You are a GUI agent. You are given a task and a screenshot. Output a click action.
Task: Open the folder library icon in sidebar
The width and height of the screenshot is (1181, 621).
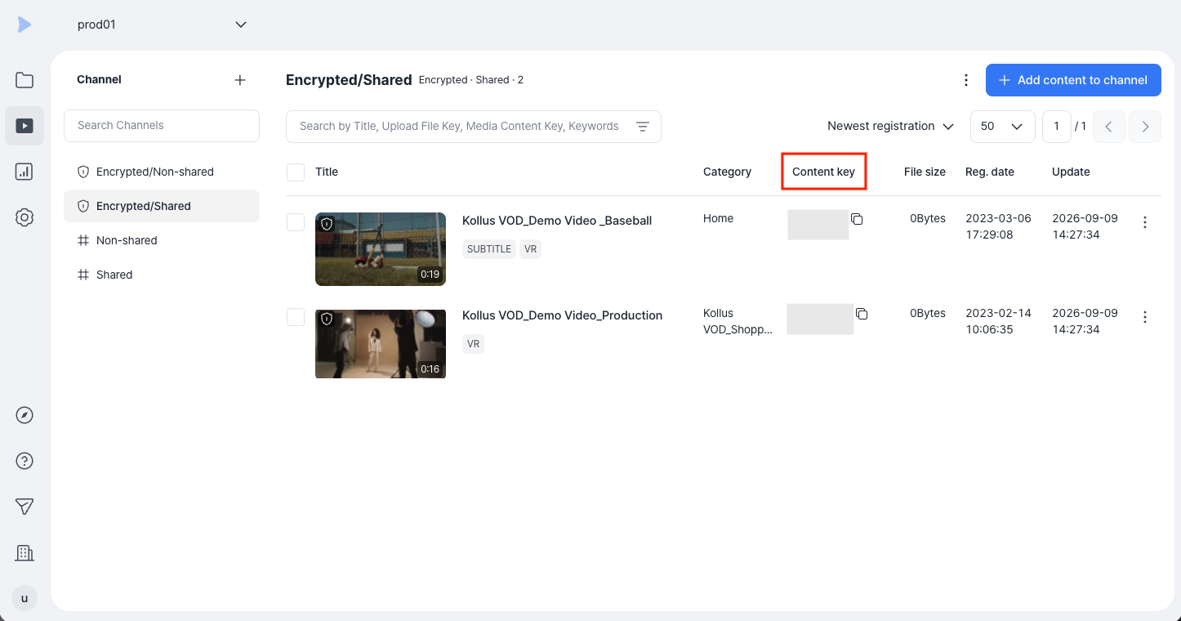click(x=25, y=80)
